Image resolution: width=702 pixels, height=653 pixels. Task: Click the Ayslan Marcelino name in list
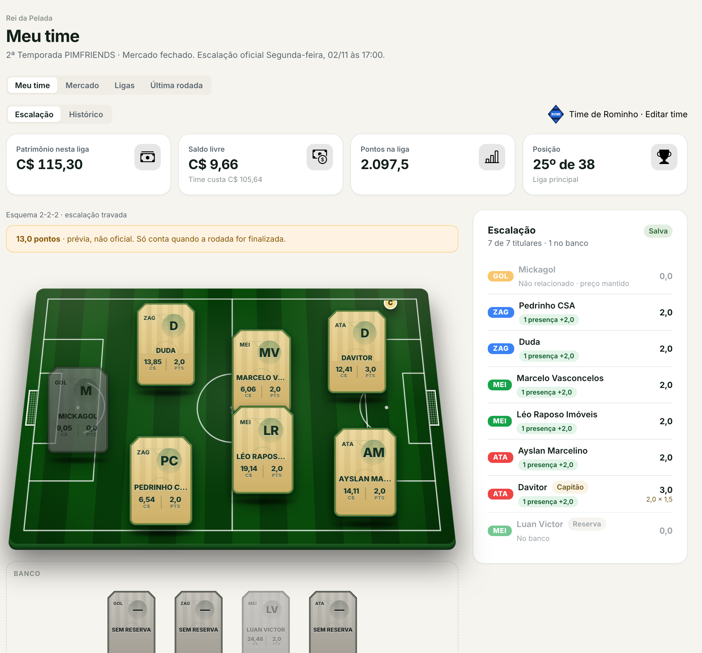click(x=553, y=451)
